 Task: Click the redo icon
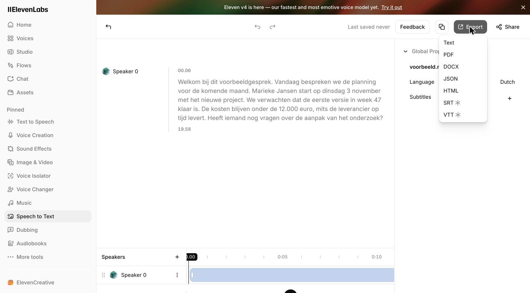[x=272, y=27]
